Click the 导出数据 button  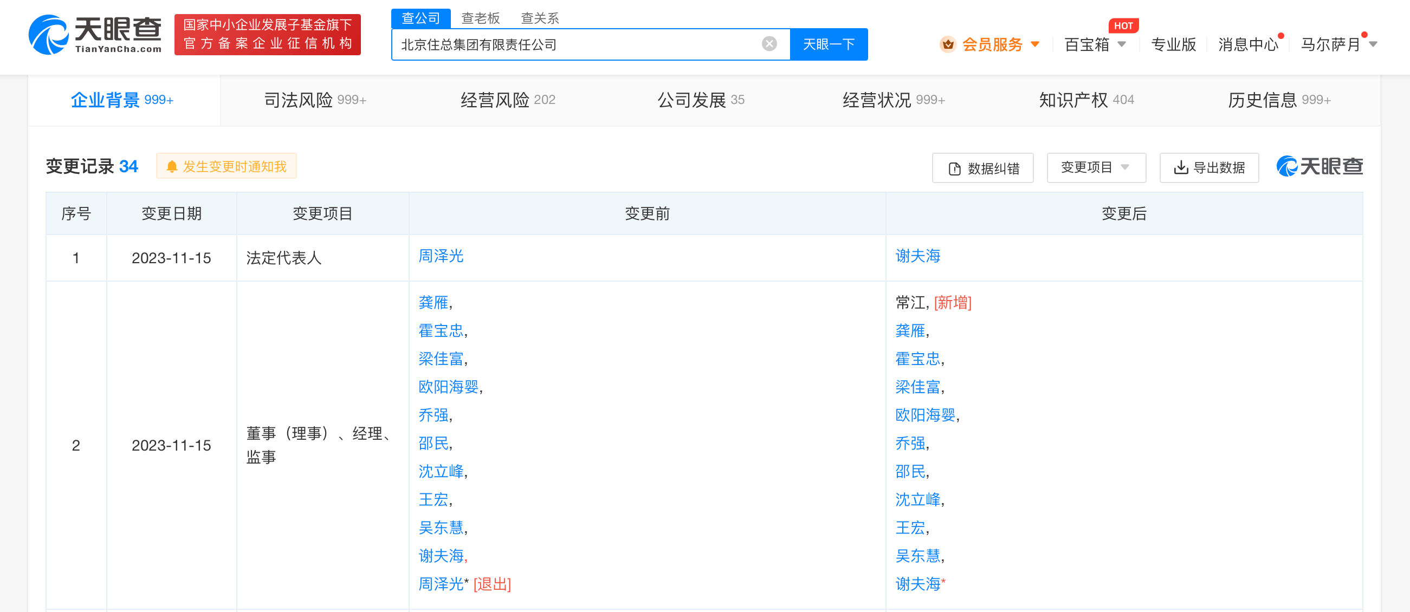[1209, 168]
